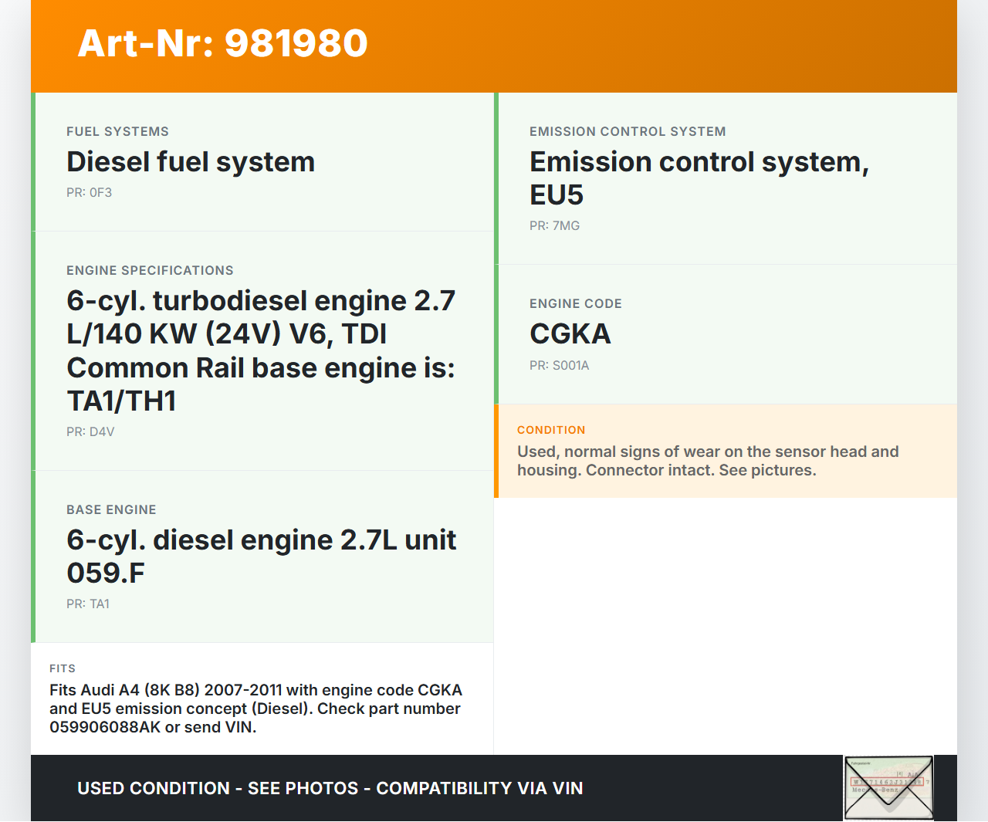The width and height of the screenshot is (988, 822).
Task: Click the Art-Nr: 981980 header title
Action: click(223, 43)
